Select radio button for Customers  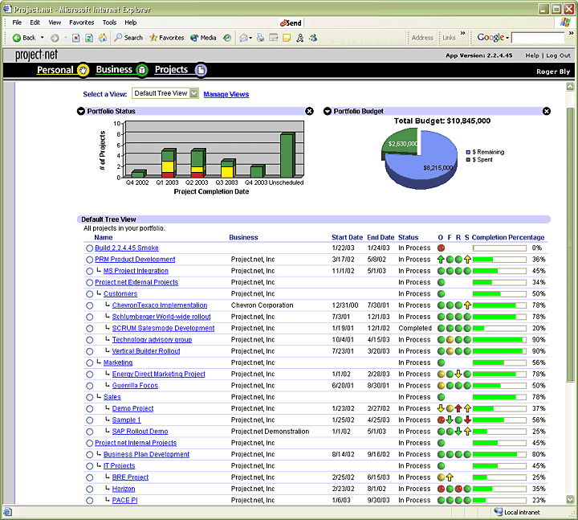click(x=90, y=294)
